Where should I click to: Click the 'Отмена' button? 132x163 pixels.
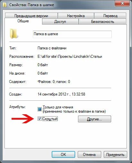coord(89,155)
